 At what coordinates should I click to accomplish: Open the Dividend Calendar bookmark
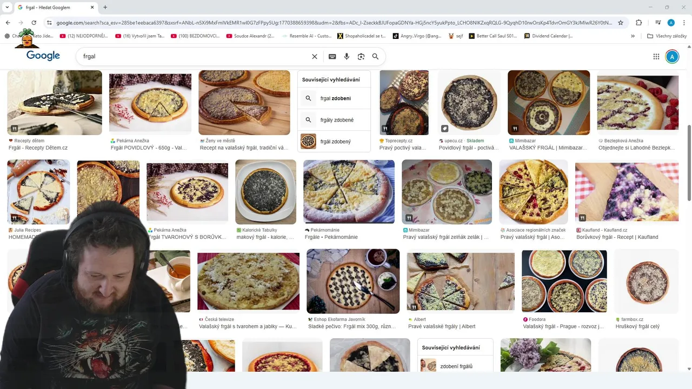click(549, 36)
